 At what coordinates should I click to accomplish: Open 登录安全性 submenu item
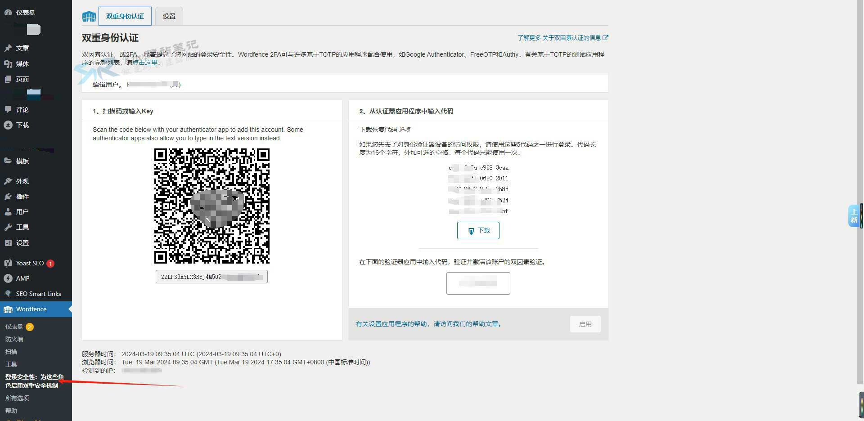(x=34, y=381)
